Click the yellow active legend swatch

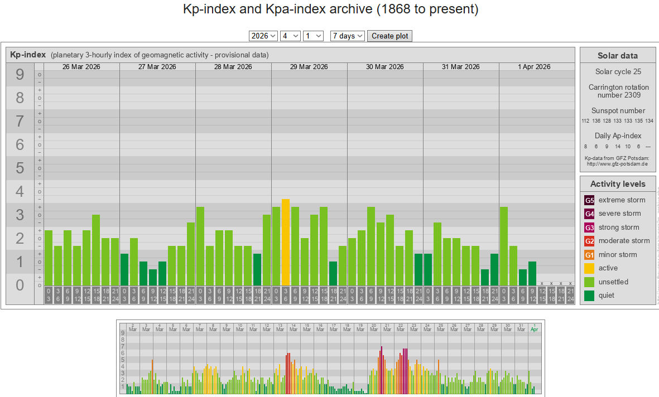click(x=590, y=268)
